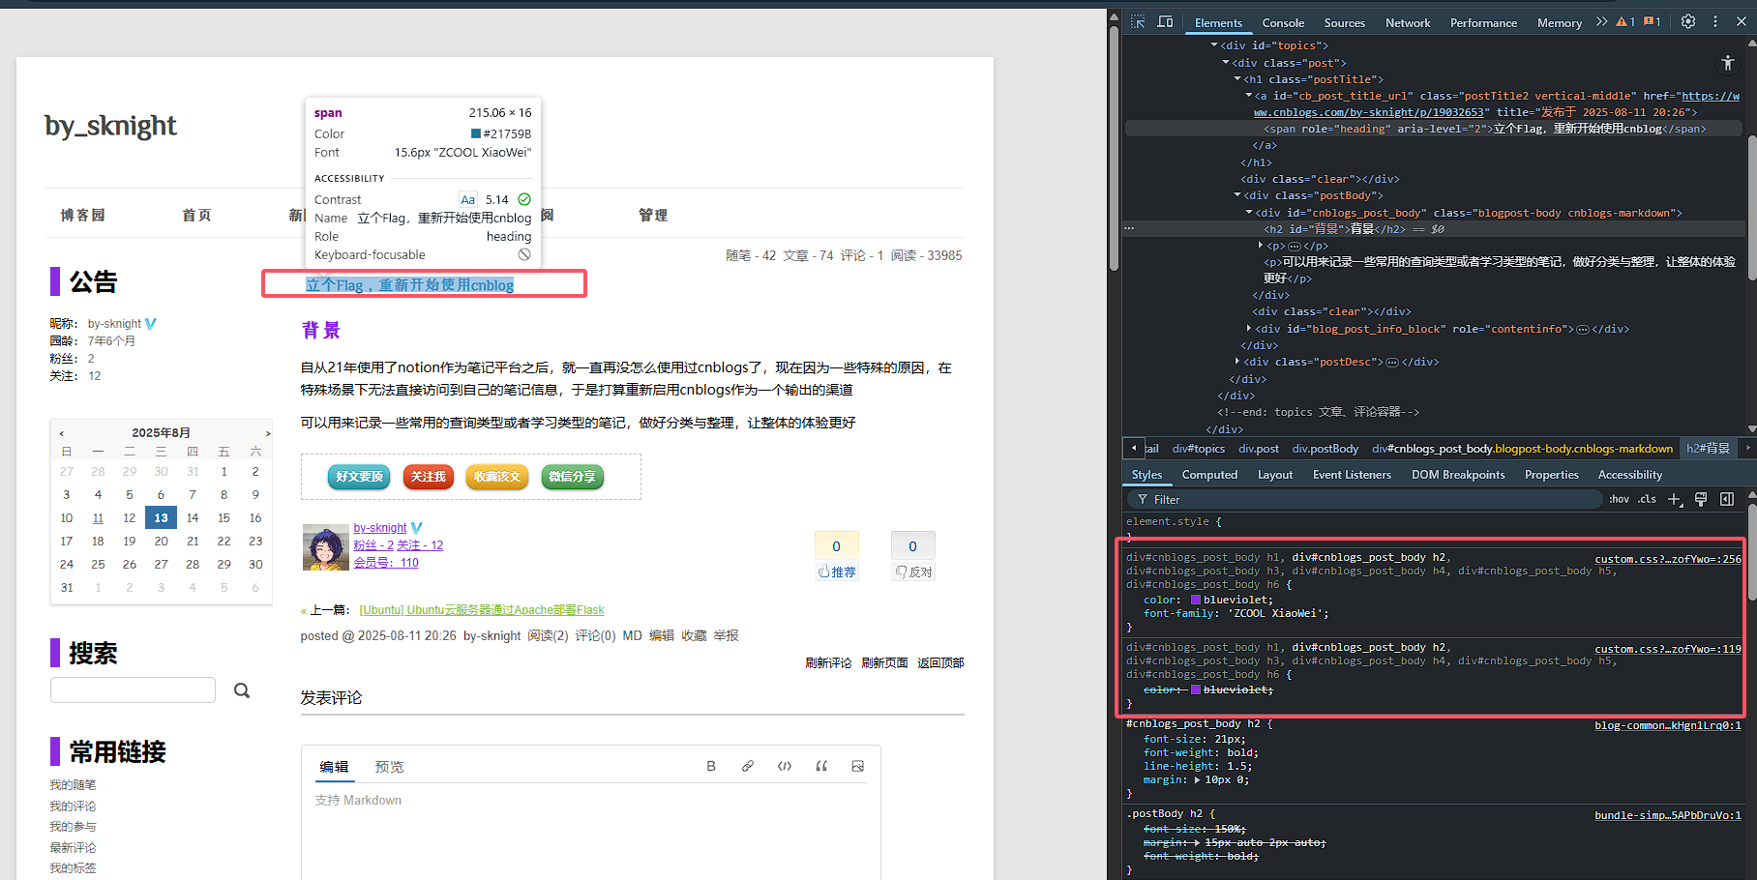The image size is (1757, 880).
Task: Collapse the div class="postBody" node
Action: (1237, 195)
